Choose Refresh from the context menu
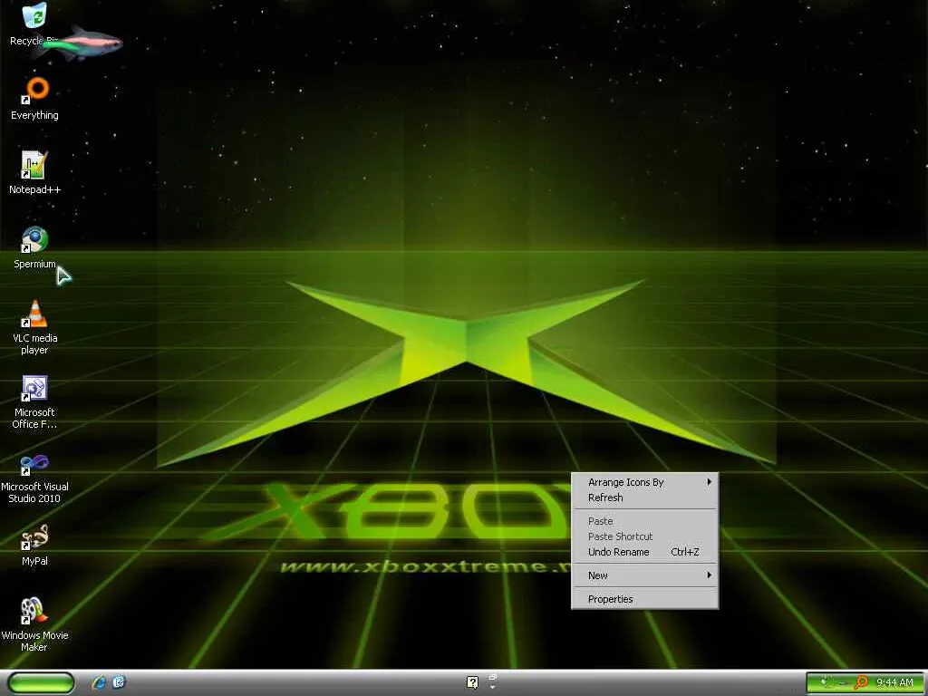Viewport: 928px width, 696px height. [x=645, y=498]
